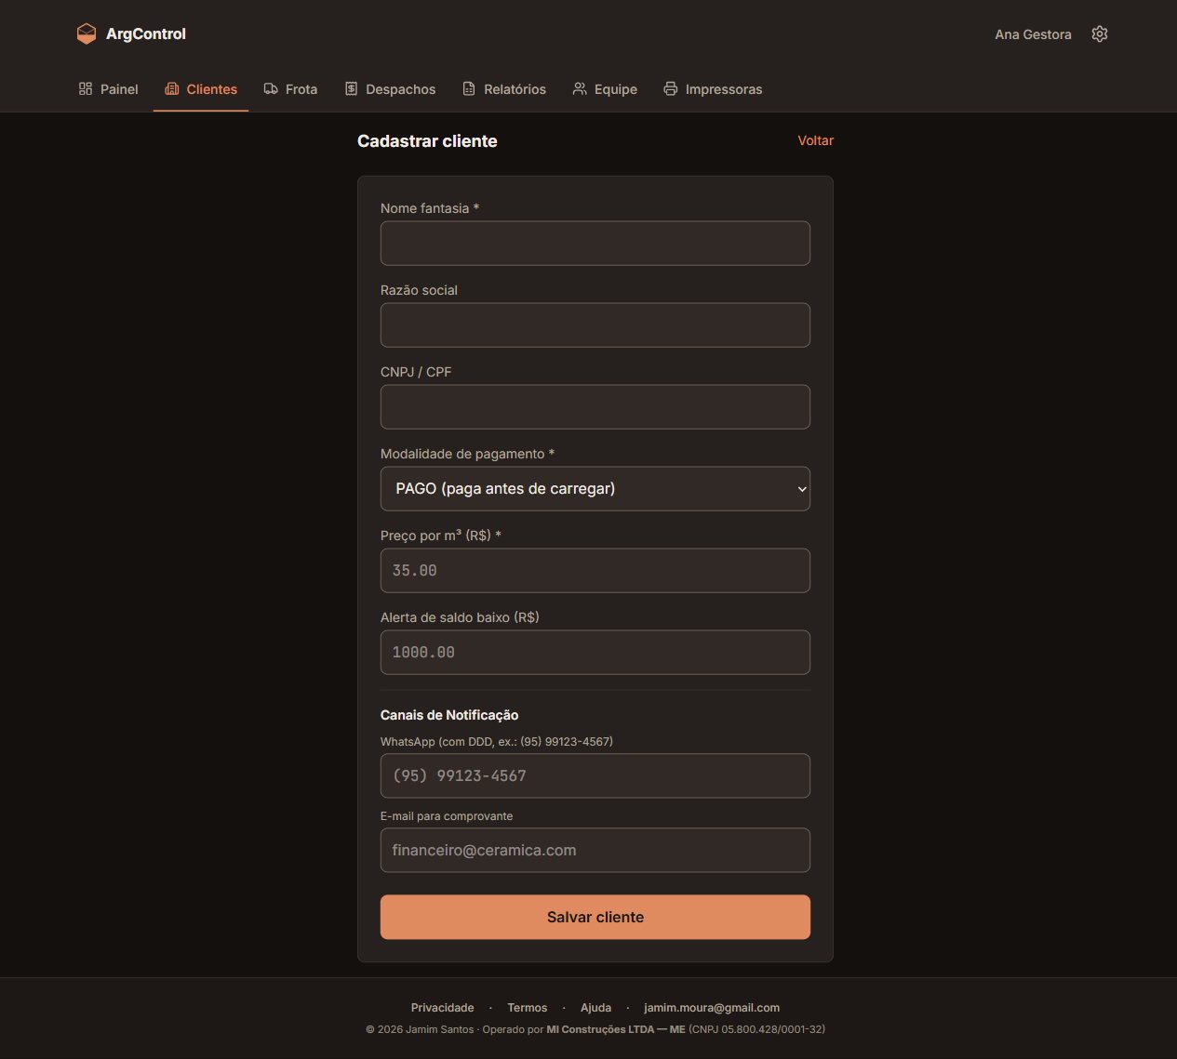Click the Clientes building icon

[172, 89]
